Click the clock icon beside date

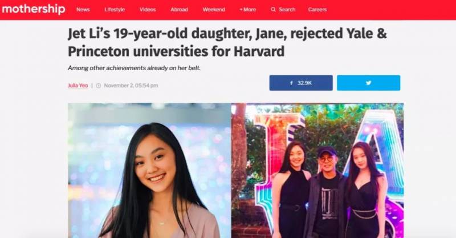(99, 86)
